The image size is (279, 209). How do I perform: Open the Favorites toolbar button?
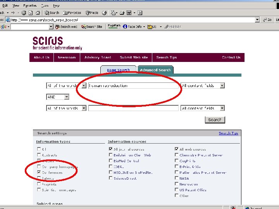[72, 13]
